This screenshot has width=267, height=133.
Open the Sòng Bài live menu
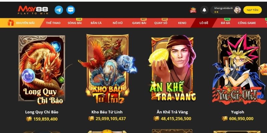point(74,23)
